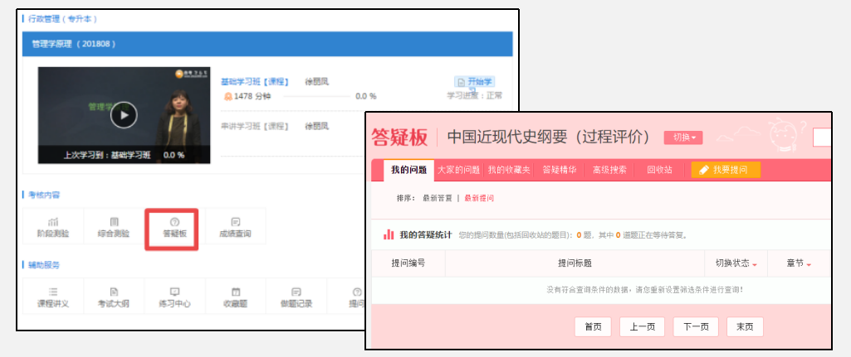Viewport: 851px width, 357px height.
Task: Sort by 最新答复
Action: (x=438, y=198)
